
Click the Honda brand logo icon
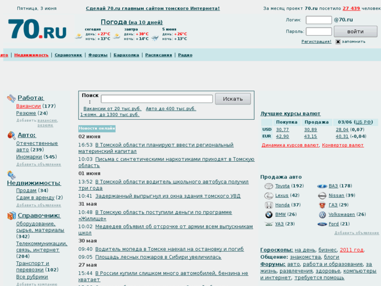pyautogui.click(x=268, y=205)
